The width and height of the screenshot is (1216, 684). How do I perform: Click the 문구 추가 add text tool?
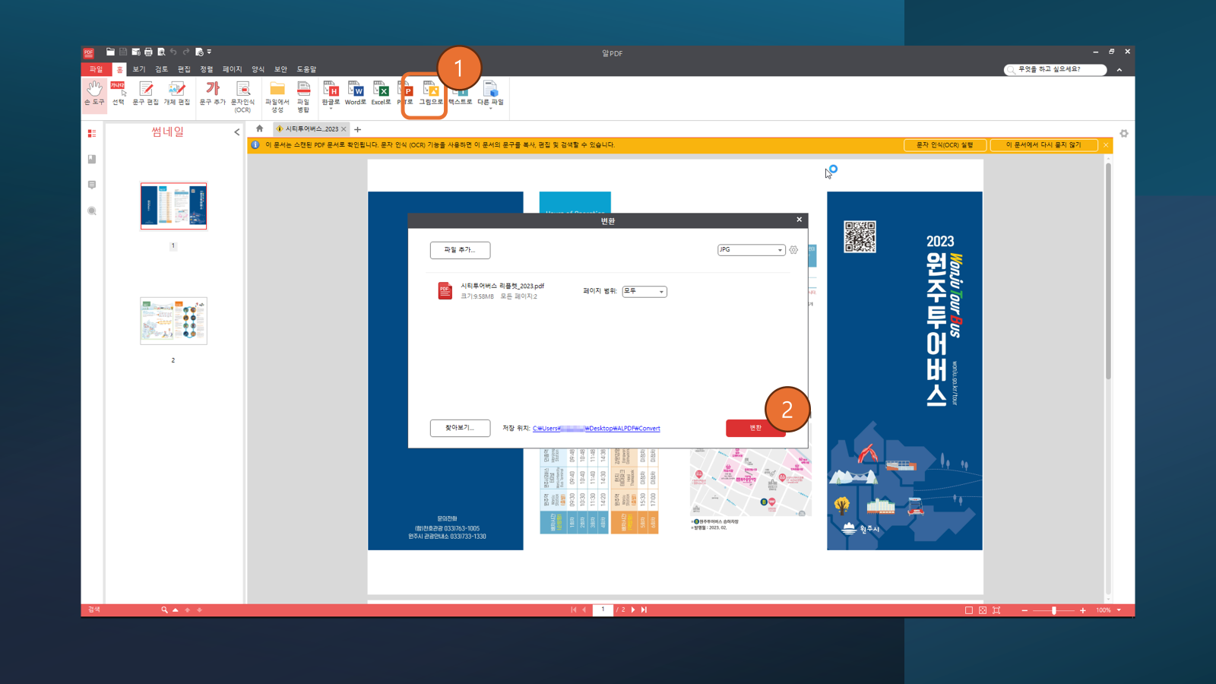click(213, 93)
